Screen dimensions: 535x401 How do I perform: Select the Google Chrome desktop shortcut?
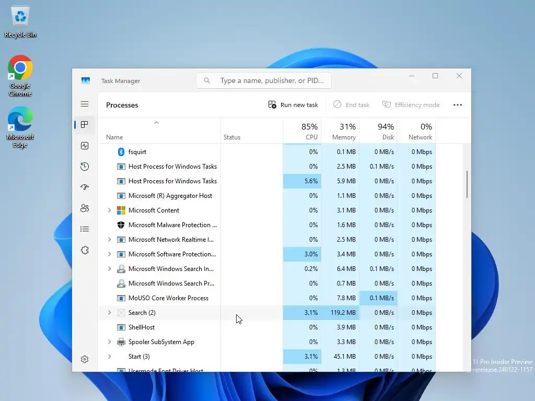tap(20, 76)
